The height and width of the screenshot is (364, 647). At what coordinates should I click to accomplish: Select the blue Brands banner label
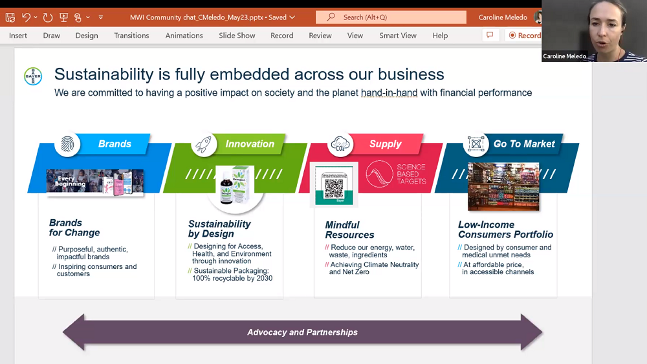[x=115, y=144]
